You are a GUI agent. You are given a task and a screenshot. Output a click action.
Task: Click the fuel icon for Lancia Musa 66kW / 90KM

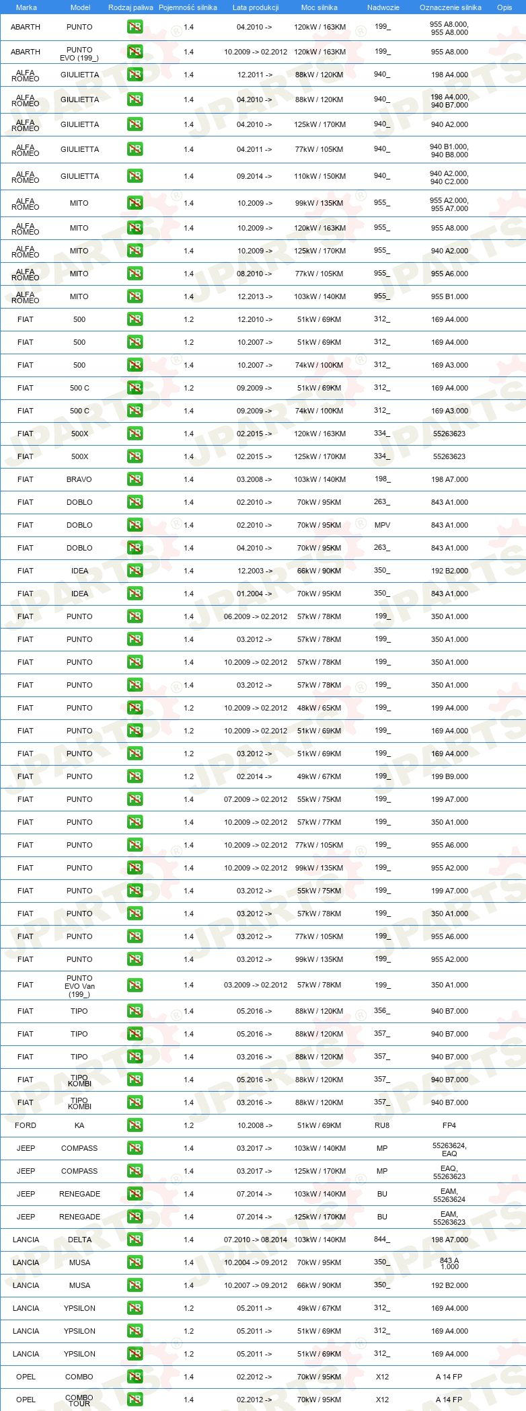(135, 1285)
